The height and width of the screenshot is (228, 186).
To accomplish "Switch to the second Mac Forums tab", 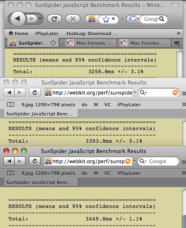I will (x=144, y=43).
